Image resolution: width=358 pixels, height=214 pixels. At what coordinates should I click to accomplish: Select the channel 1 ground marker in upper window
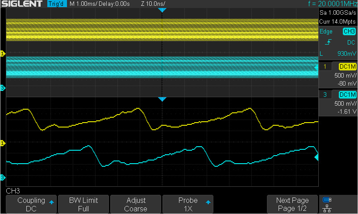(3, 54)
